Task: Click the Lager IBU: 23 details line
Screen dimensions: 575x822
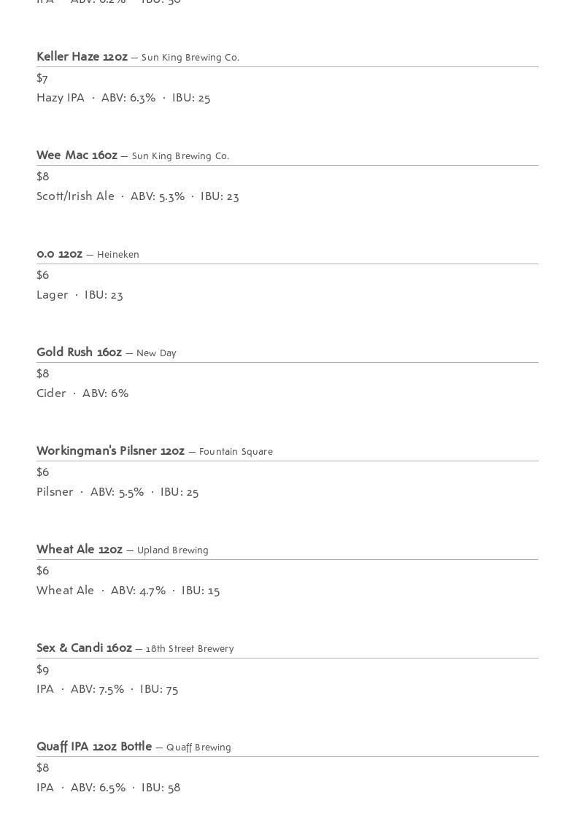Action: (x=80, y=295)
